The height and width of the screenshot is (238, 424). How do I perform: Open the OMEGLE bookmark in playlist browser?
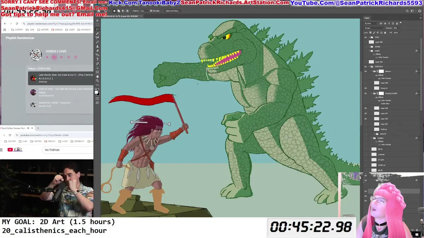tap(57, 30)
